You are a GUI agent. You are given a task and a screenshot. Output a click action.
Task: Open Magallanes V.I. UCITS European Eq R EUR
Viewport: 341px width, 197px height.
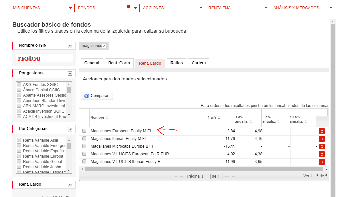[130, 154]
